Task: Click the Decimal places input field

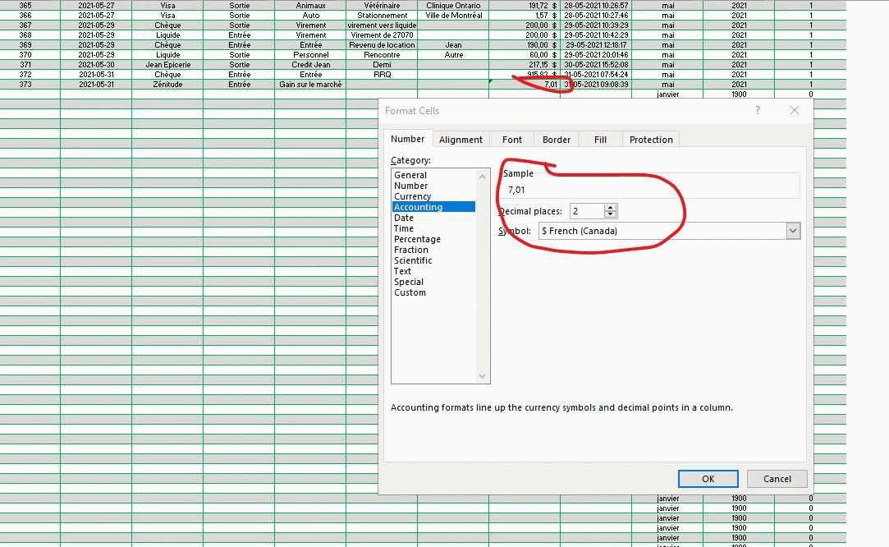Action: pos(586,211)
